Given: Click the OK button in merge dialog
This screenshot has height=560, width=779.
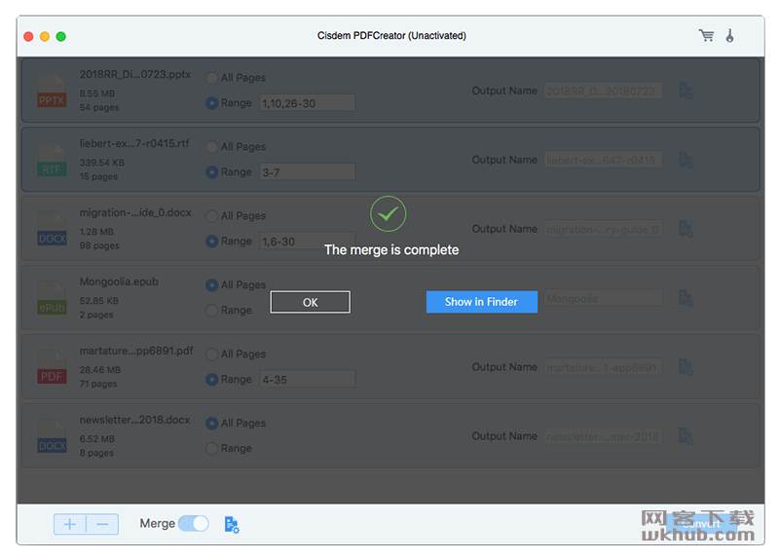Looking at the screenshot, I should click(x=310, y=302).
